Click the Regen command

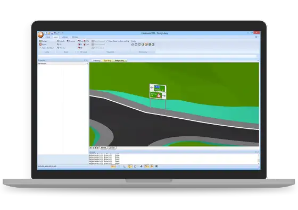click(x=43, y=45)
